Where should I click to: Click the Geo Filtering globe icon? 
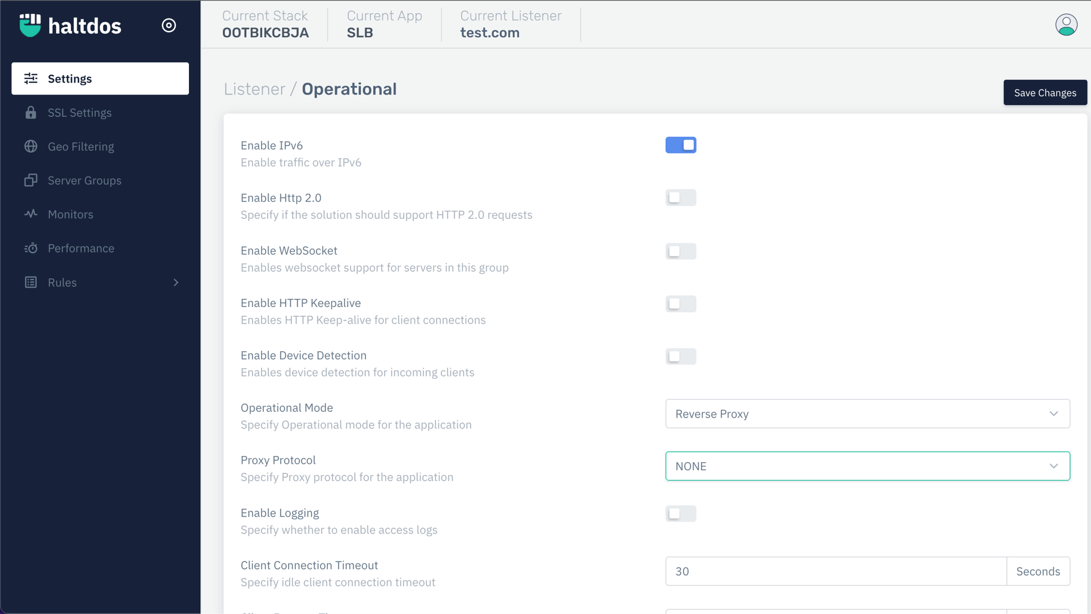point(31,147)
